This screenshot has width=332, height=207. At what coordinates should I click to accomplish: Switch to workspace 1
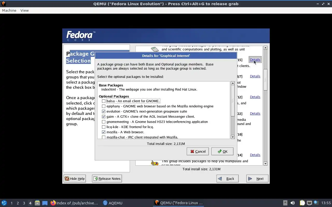[11, 203]
